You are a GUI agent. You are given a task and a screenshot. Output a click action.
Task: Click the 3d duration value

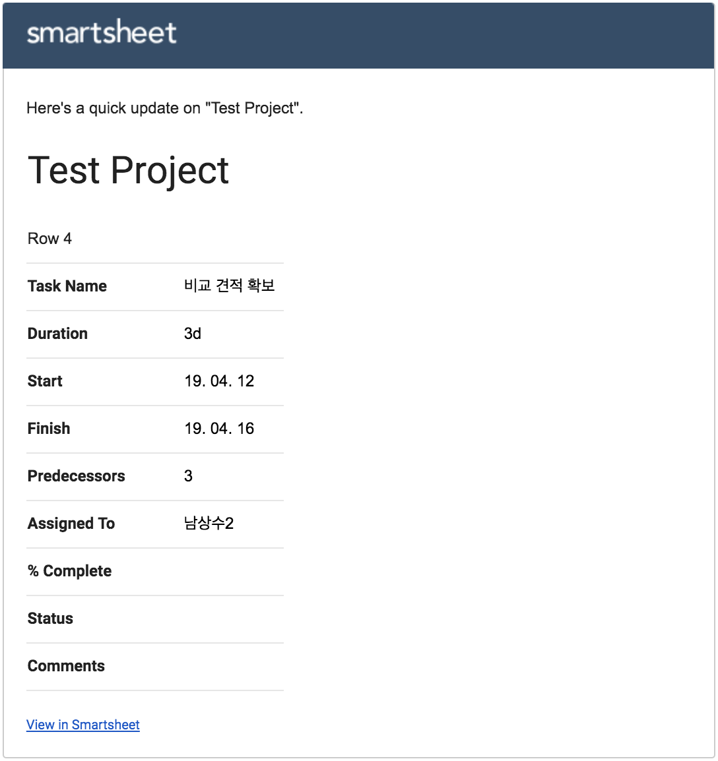193,334
